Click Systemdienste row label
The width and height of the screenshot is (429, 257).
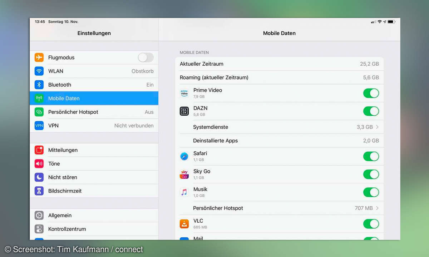click(x=211, y=127)
